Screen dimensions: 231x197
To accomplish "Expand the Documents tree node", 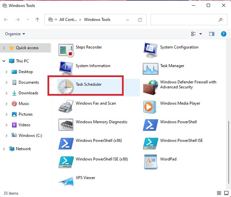I will [7, 82].
